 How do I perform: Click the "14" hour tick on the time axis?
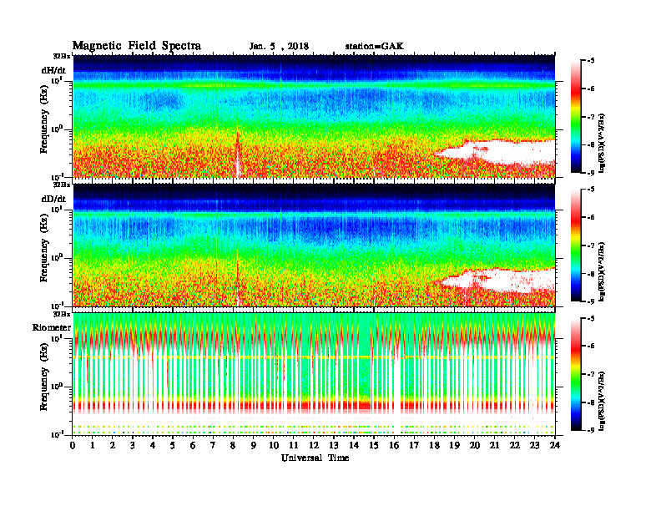[354, 445]
